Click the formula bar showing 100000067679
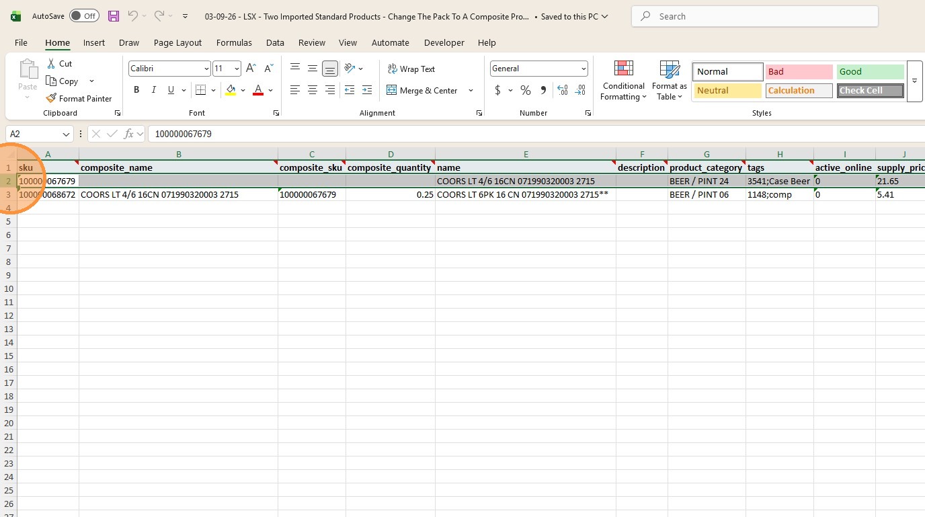 (536, 134)
